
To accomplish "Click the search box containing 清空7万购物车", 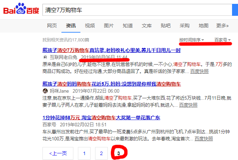I will 137,10.
